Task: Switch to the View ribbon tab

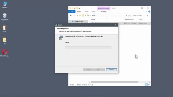Action: pos(94,12)
